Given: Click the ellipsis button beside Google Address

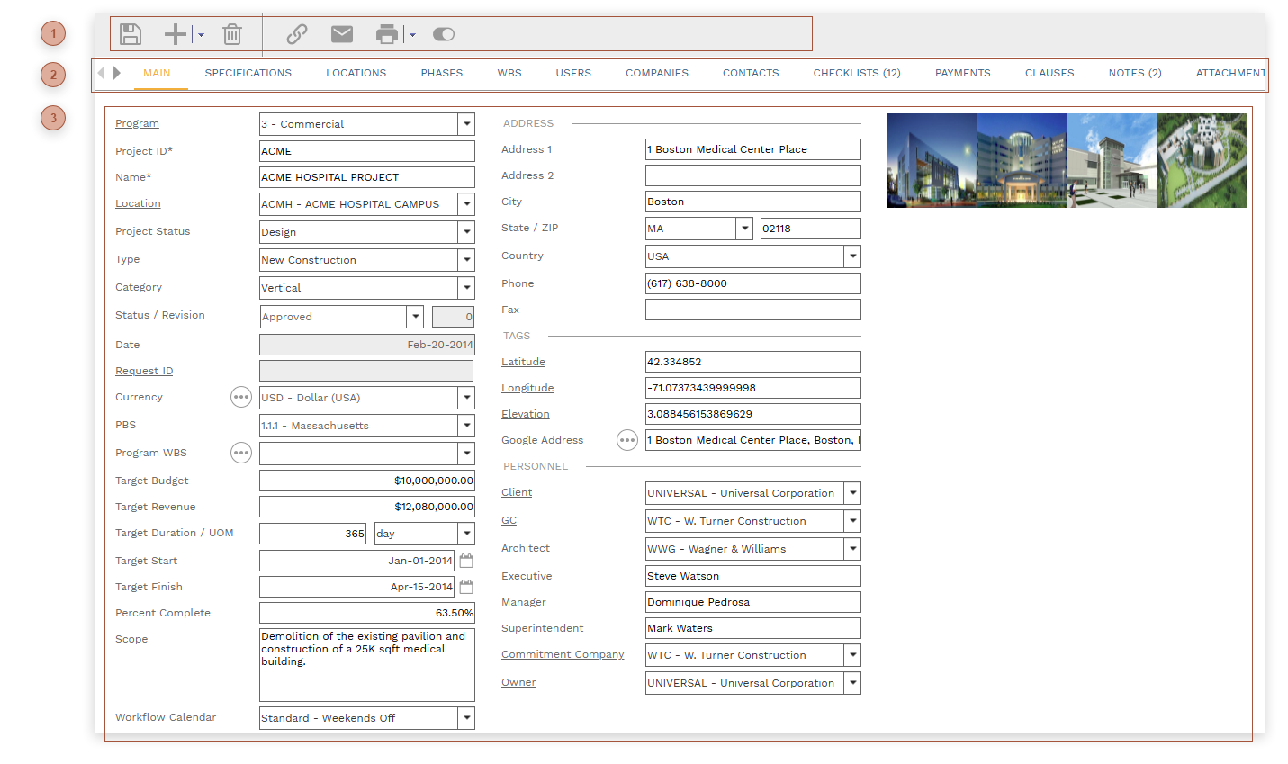Looking at the screenshot, I should (627, 440).
